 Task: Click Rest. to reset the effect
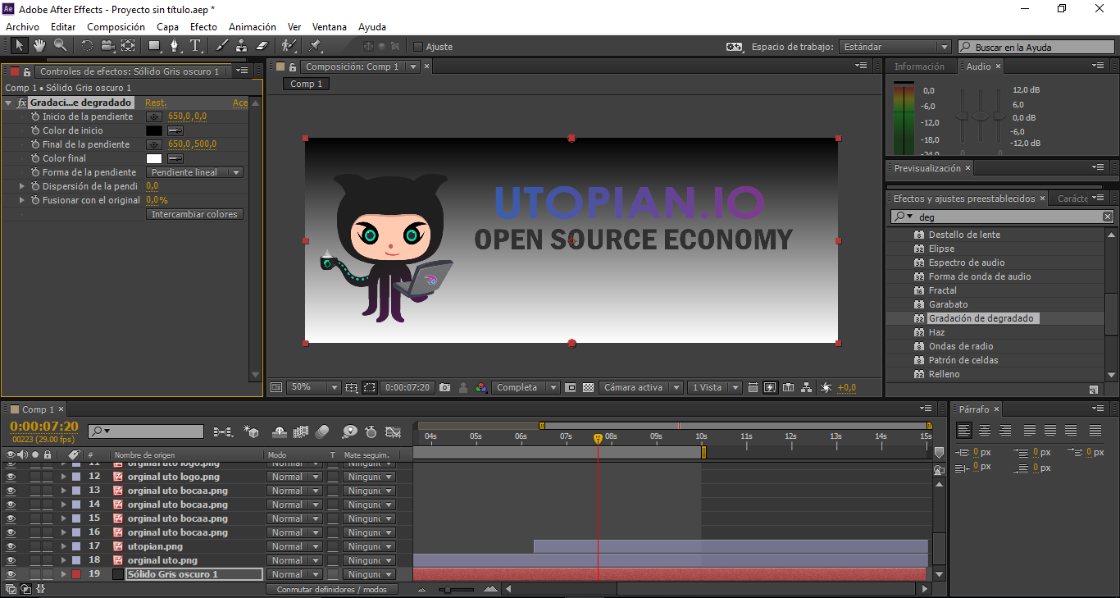click(x=156, y=103)
